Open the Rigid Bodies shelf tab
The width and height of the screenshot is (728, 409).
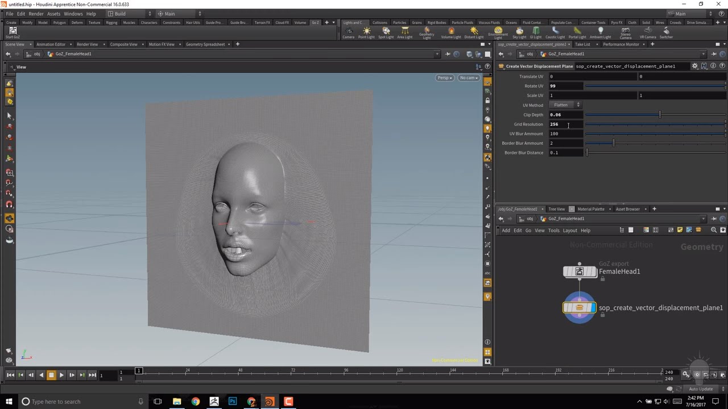tap(437, 23)
